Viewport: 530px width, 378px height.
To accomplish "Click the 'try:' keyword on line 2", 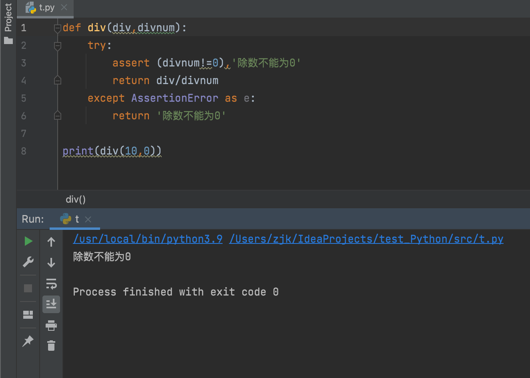I will 100,45.
